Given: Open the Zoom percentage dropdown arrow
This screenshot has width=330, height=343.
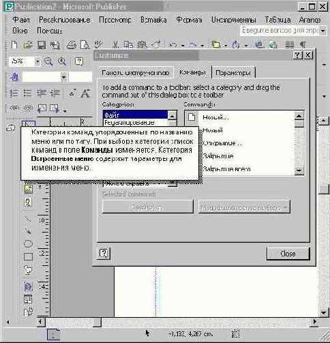Looking at the screenshot, I should pyautogui.click(x=37, y=61).
